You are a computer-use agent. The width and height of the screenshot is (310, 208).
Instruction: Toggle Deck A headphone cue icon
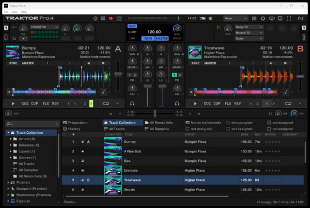pyautogui.click(x=132, y=103)
